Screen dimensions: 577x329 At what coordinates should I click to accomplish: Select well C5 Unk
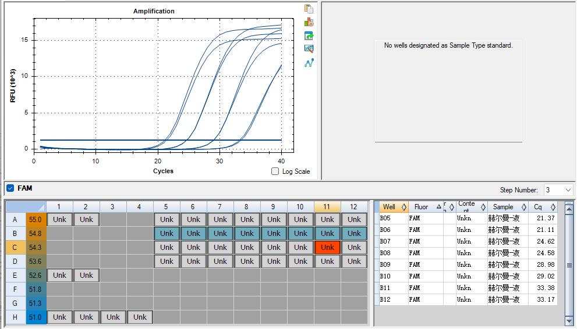click(x=167, y=248)
